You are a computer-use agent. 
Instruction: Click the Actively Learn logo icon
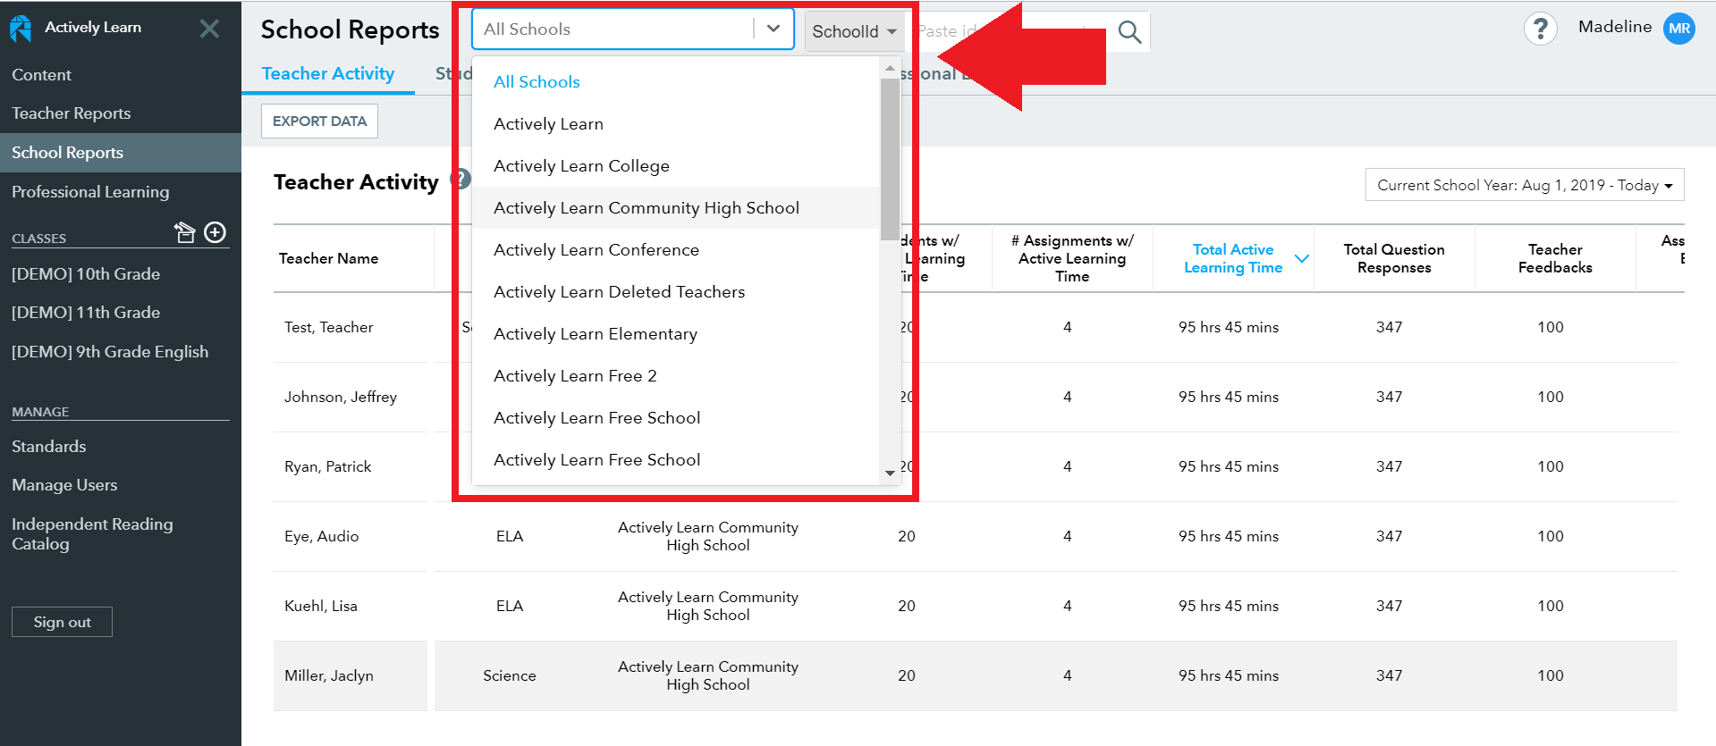(21, 29)
